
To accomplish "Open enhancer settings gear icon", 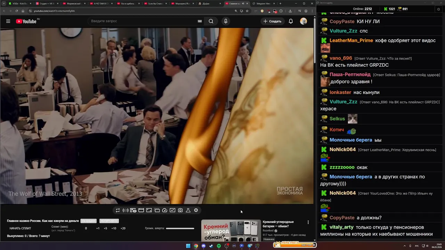I will (196, 210).
